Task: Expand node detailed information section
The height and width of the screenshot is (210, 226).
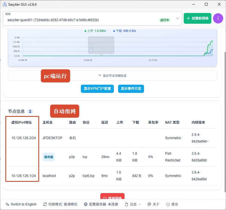Action: coord(112,75)
